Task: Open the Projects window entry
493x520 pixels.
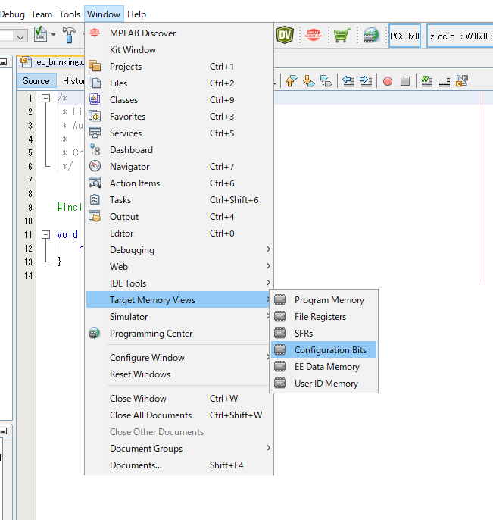Action: (179, 67)
